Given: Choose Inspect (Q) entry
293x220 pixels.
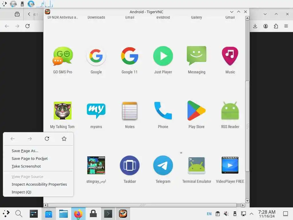Looking at the screenshot, I should tap(39, 192).
